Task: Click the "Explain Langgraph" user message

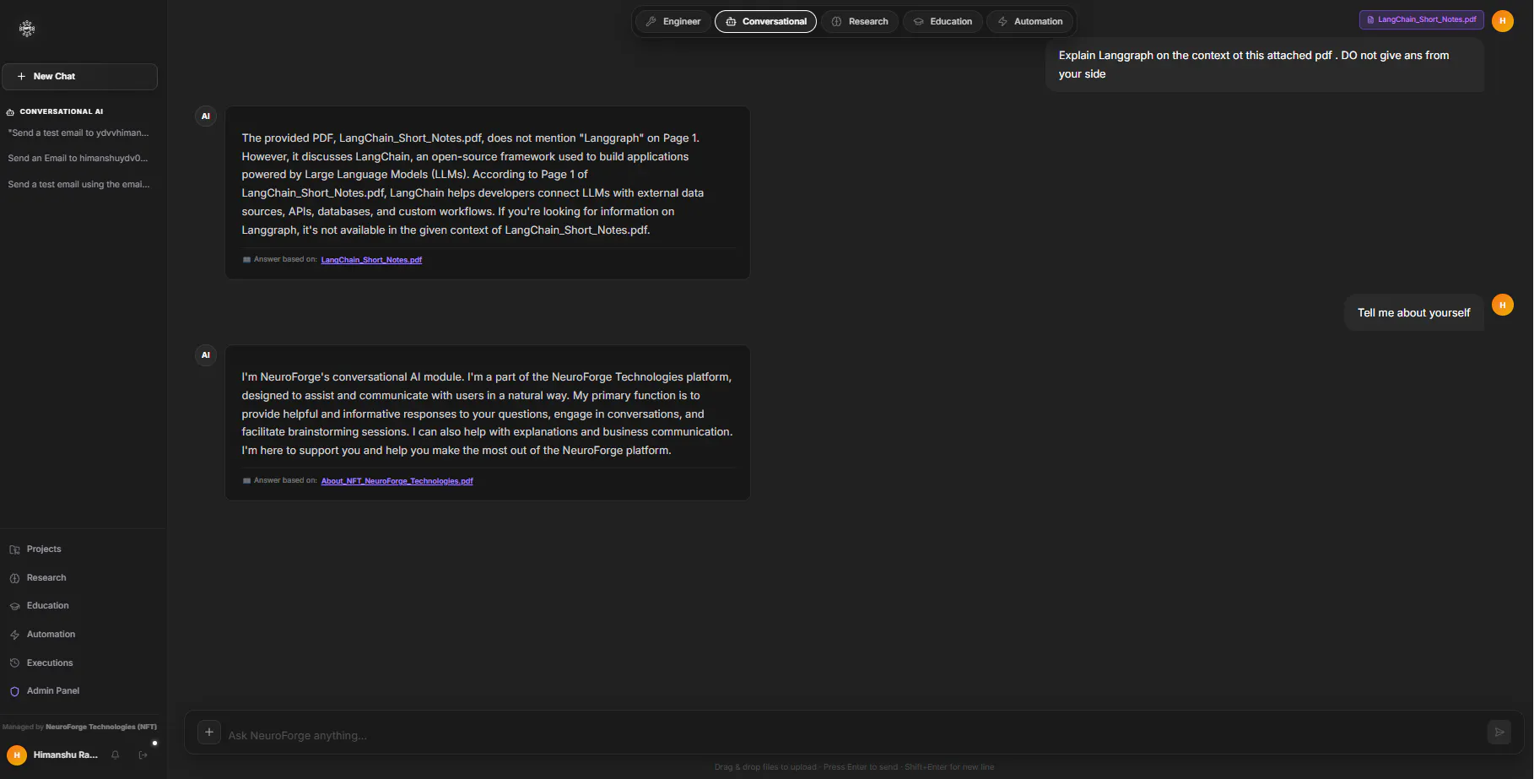Action: [1264, 64]
